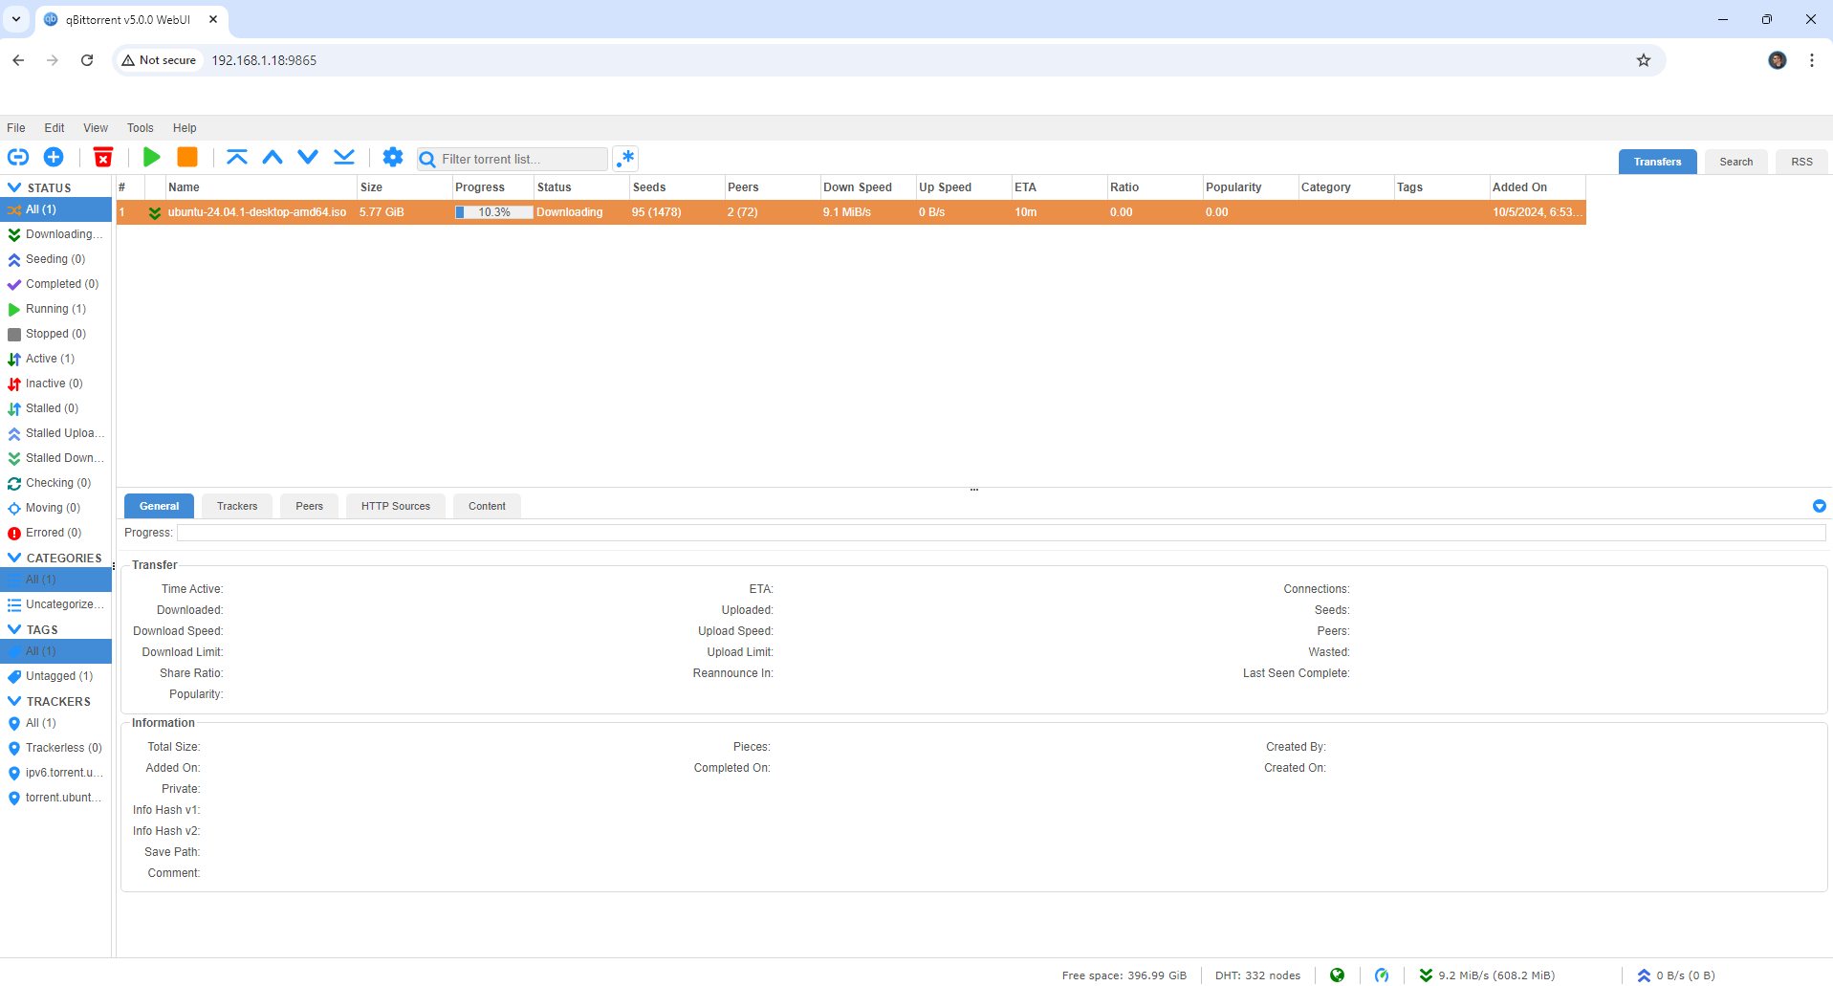Image resolution: width=1833 pixels, height=986 pixels.
Task: Sort by Name column header
Action: click(x=260, y=187)
